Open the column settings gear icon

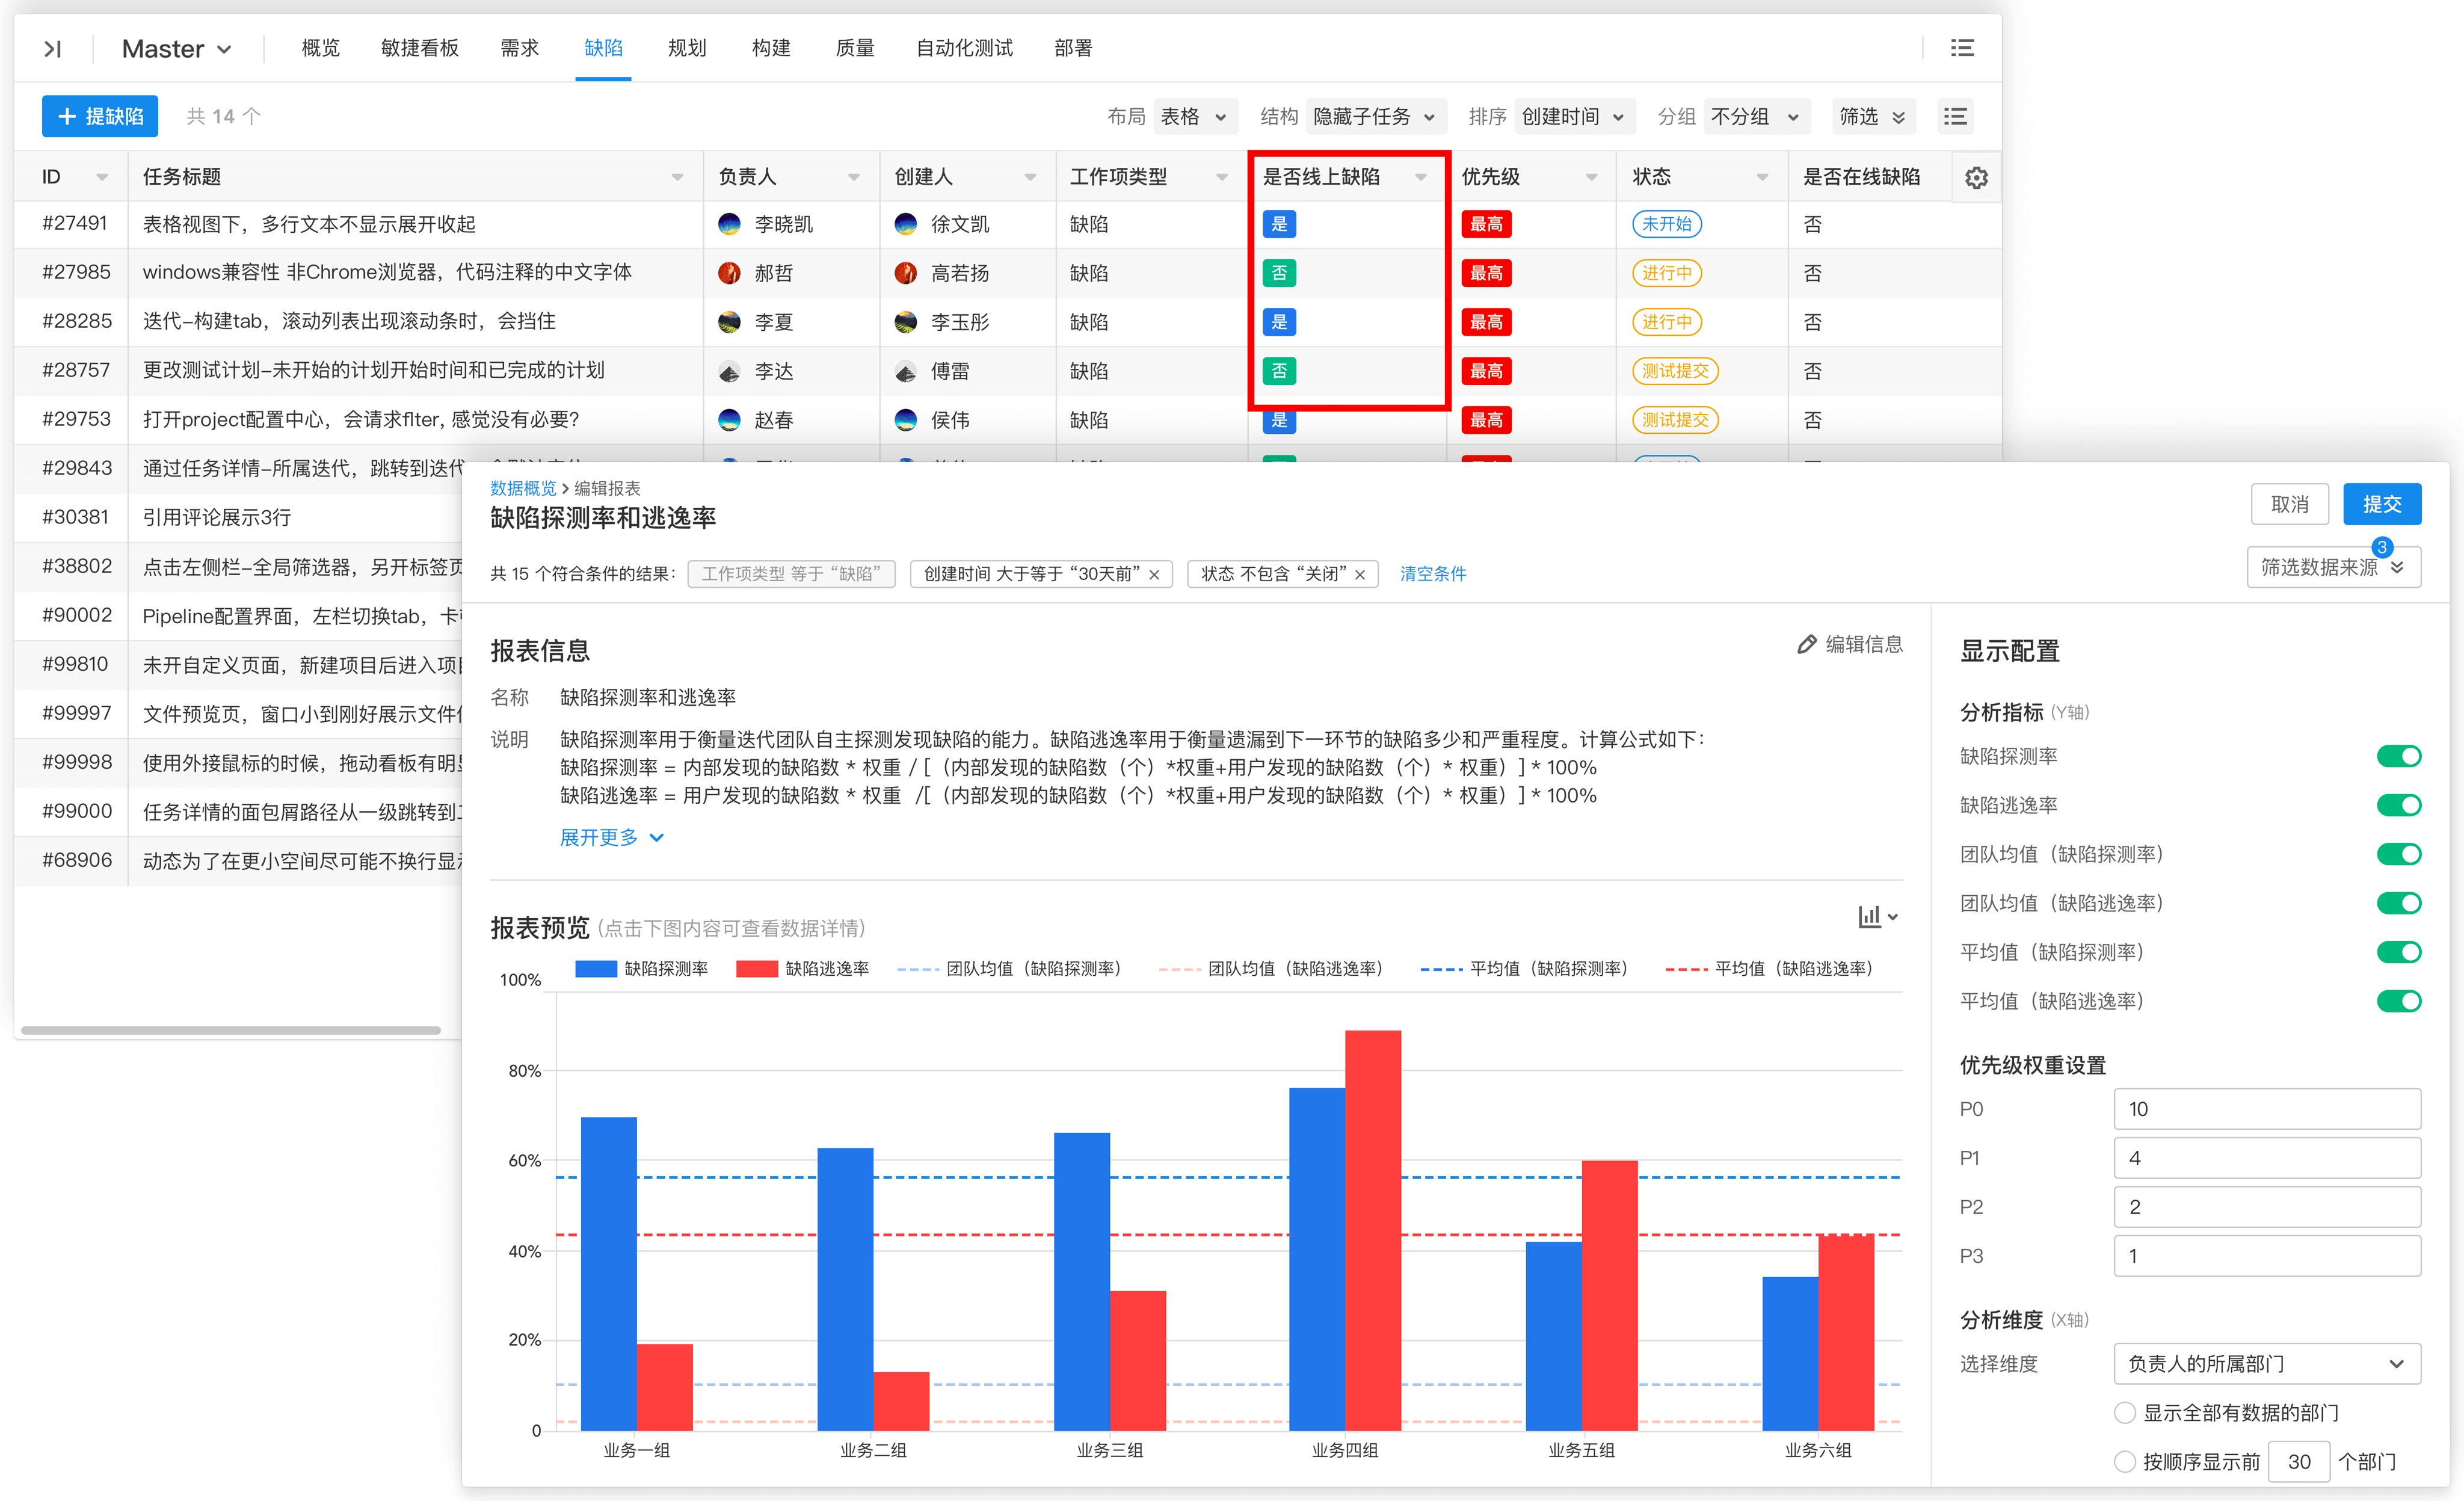click(1977, 177)
